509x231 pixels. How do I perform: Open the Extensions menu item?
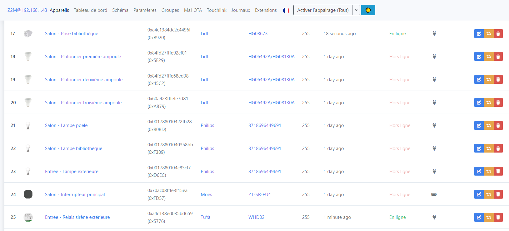pos(266,10)
